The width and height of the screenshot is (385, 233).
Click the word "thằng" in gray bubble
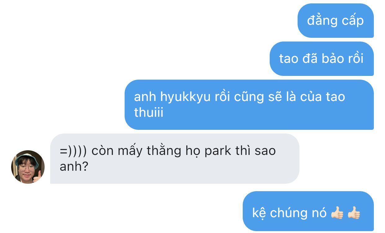pyautogui.click(x=164, y=151)
